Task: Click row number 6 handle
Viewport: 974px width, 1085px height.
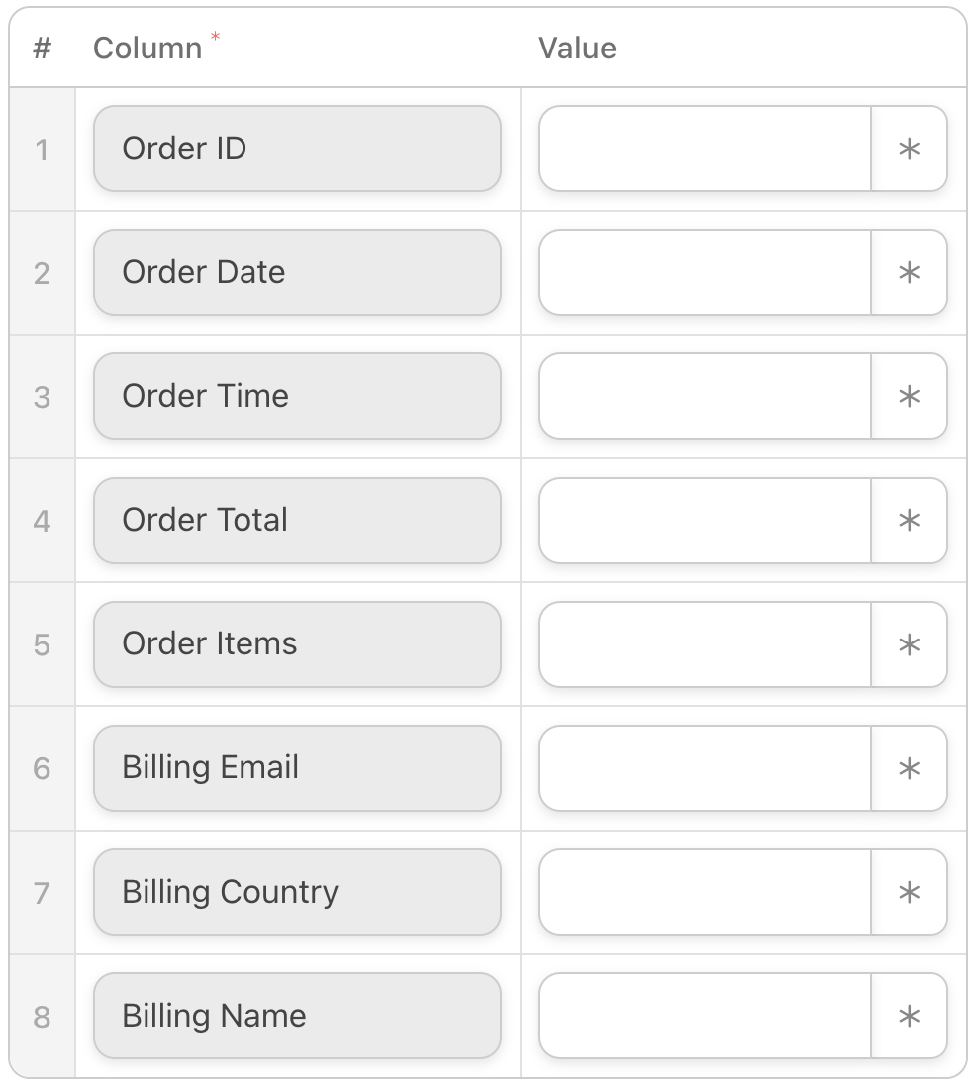Action: click(x=42, y=769)
